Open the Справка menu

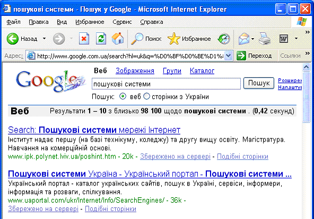[x=152, y=22]
